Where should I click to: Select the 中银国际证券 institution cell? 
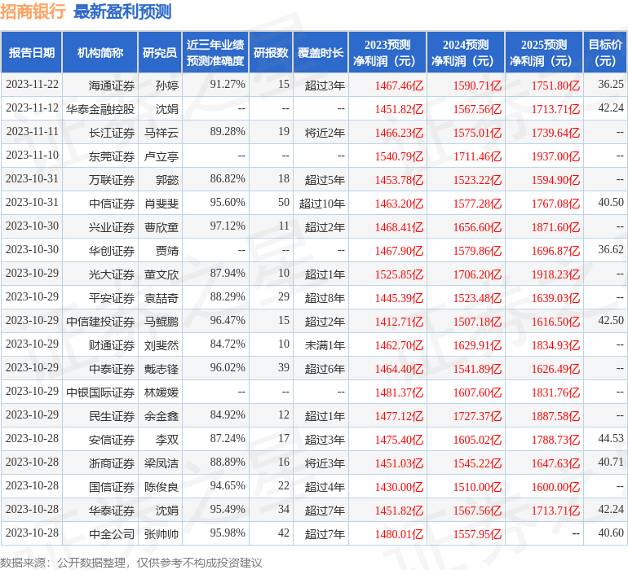[100, 392]
